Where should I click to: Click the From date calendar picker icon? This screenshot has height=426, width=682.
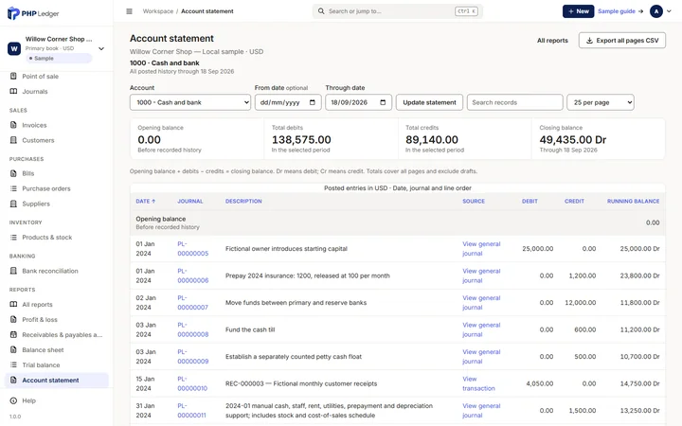click(x=313, y=102)
